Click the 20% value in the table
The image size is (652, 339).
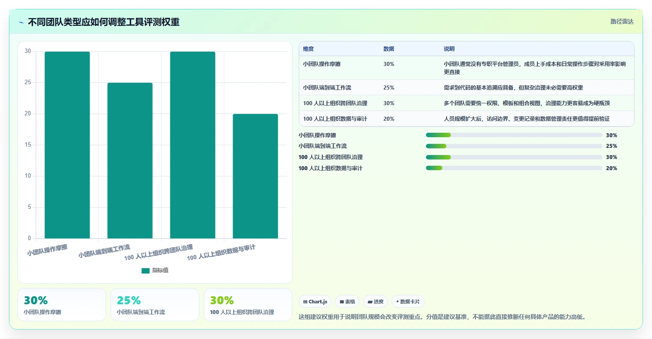388,119
